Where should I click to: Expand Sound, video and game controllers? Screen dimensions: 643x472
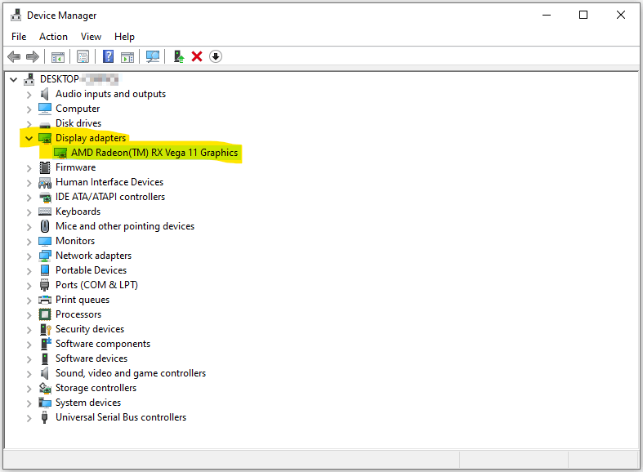pos(29,374)
